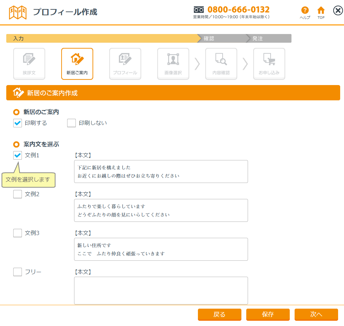Go to the プロフィール step icon
Viewport: 344px width, 326px height.
125,64
